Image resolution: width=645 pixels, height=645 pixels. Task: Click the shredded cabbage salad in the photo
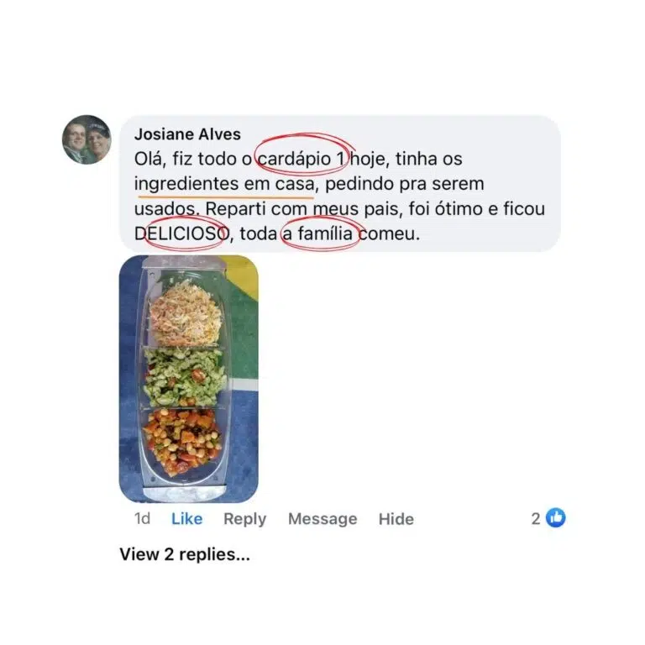point(186,313)
